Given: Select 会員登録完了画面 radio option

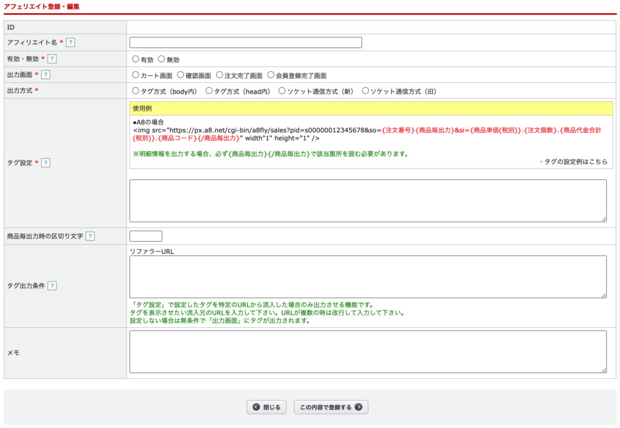Looking at the screenshot, I should tap(271, 75).
